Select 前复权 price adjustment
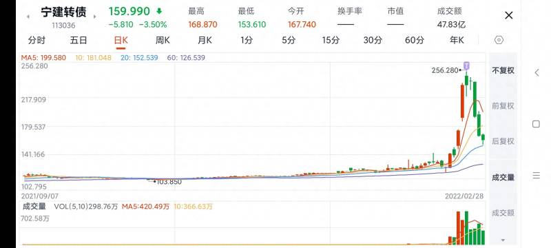This screenshot has height=248, width=551. point(503,105)
